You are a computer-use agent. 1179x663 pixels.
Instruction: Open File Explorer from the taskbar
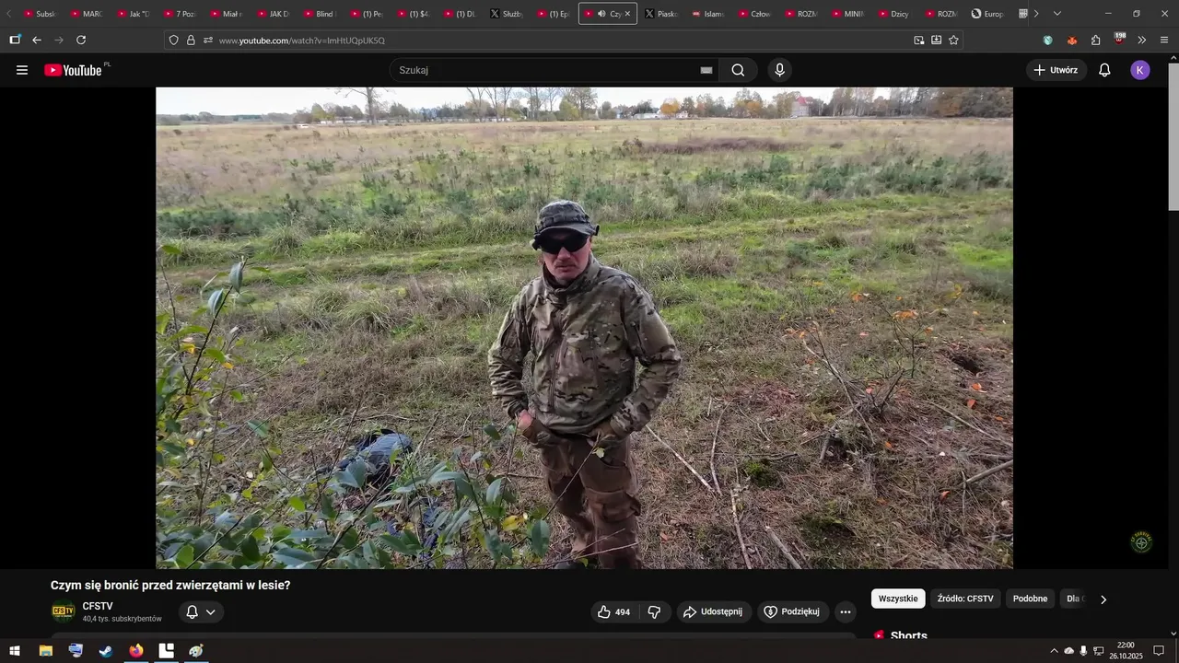45,651
